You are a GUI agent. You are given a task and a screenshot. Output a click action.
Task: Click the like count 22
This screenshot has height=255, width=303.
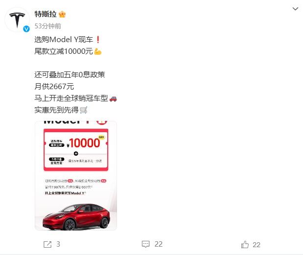coord(256,245)
